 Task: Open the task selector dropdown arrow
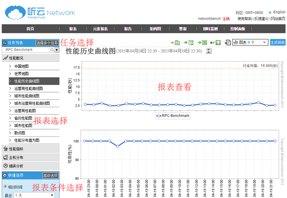click(57, 50)
